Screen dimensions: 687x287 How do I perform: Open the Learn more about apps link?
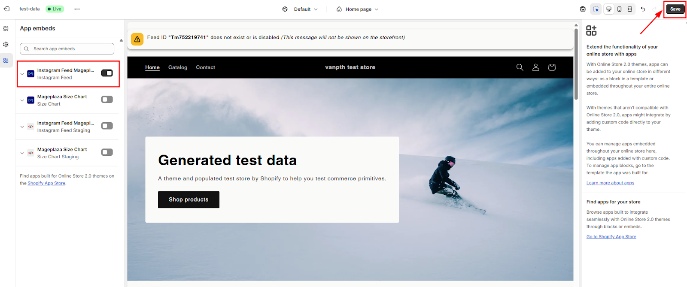click(610, 183)
